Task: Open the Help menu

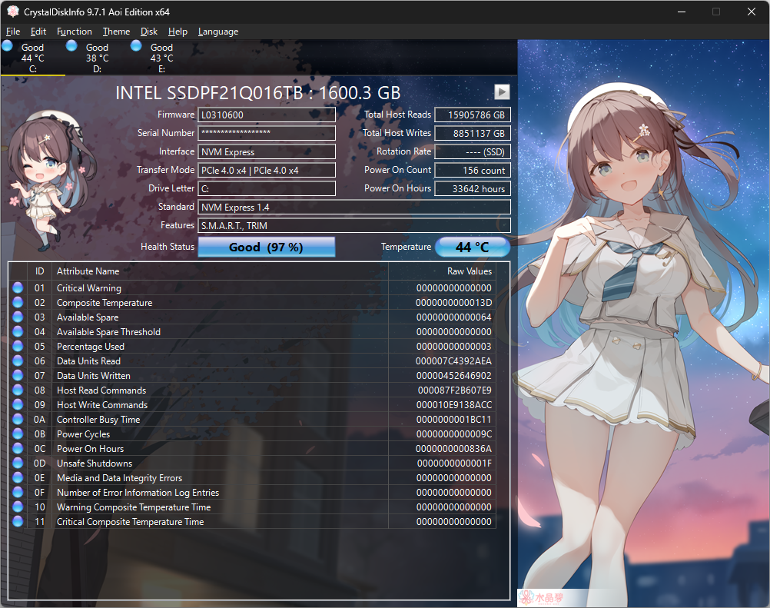Action: click(x=178, y=32)
